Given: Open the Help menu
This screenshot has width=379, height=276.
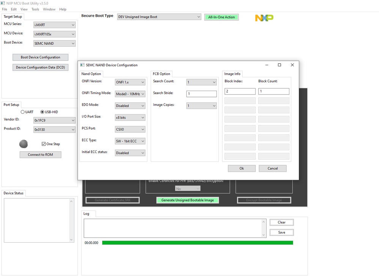Looking at the screenshot, I should coord(63,9).
